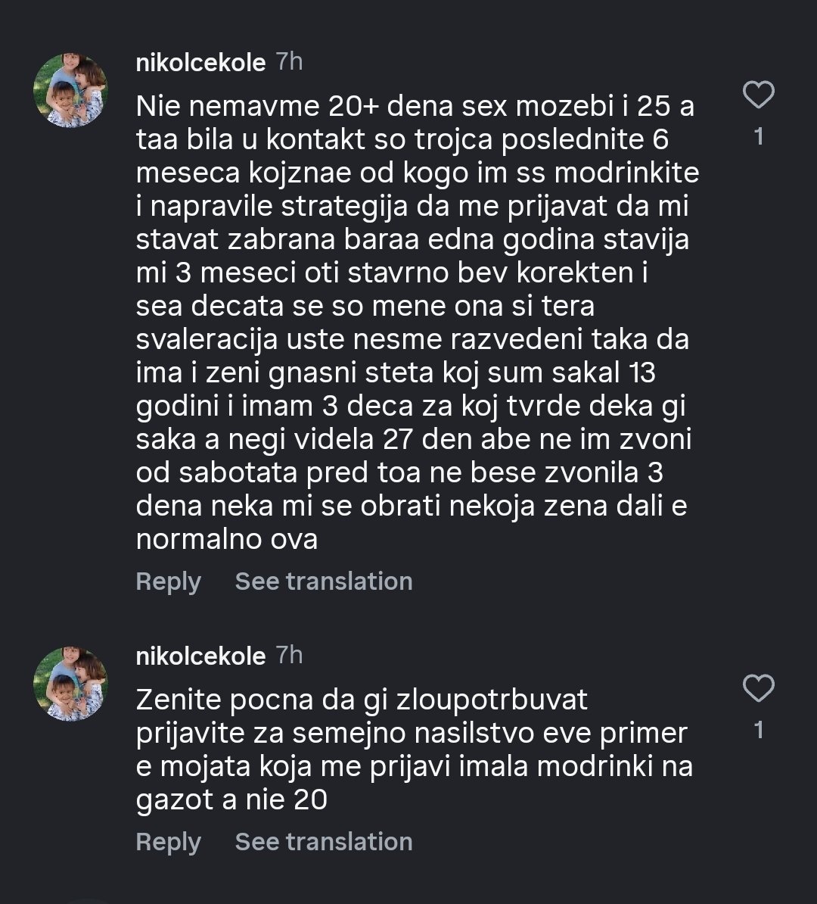Screen dimensions: 817x904
Task: Open nikolcekole profile from first comment username
Action: pos(200,63)
